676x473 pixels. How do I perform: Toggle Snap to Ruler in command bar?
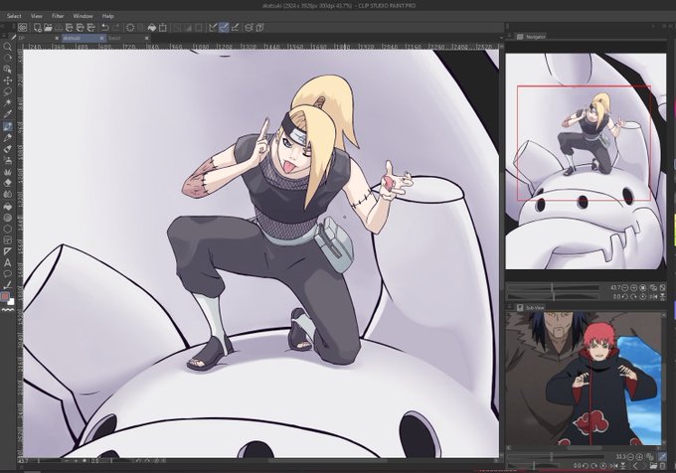[213, 28]
